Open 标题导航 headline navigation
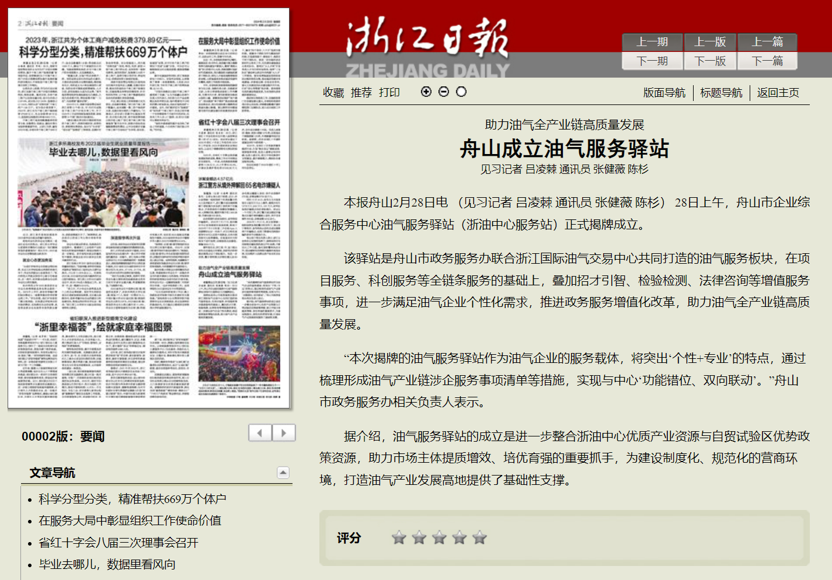 [x=721, y=93]
